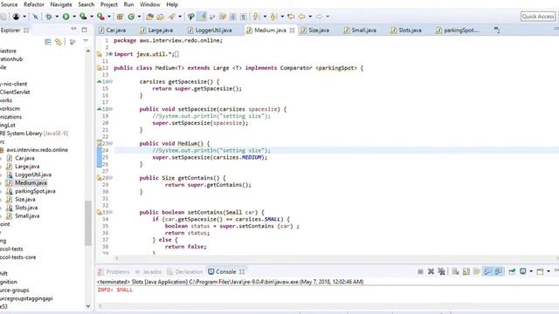Switch to the Size.java editor tab
The height and width of the screenshot is (314, 559).
(315, 31)
